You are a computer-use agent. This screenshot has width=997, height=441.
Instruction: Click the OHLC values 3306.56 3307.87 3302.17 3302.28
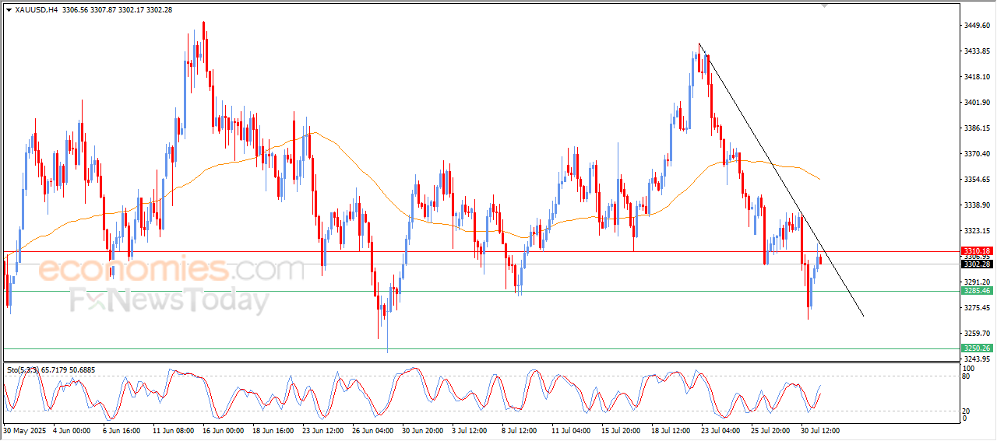(x=118, y=9)
